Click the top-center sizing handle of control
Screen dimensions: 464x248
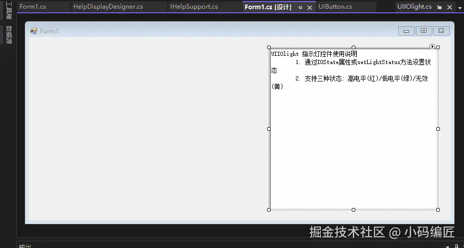[353, 47]
